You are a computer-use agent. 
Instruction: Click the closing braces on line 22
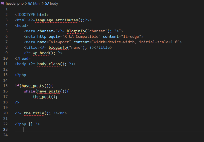pyautogui.click(x=31, y=124)
